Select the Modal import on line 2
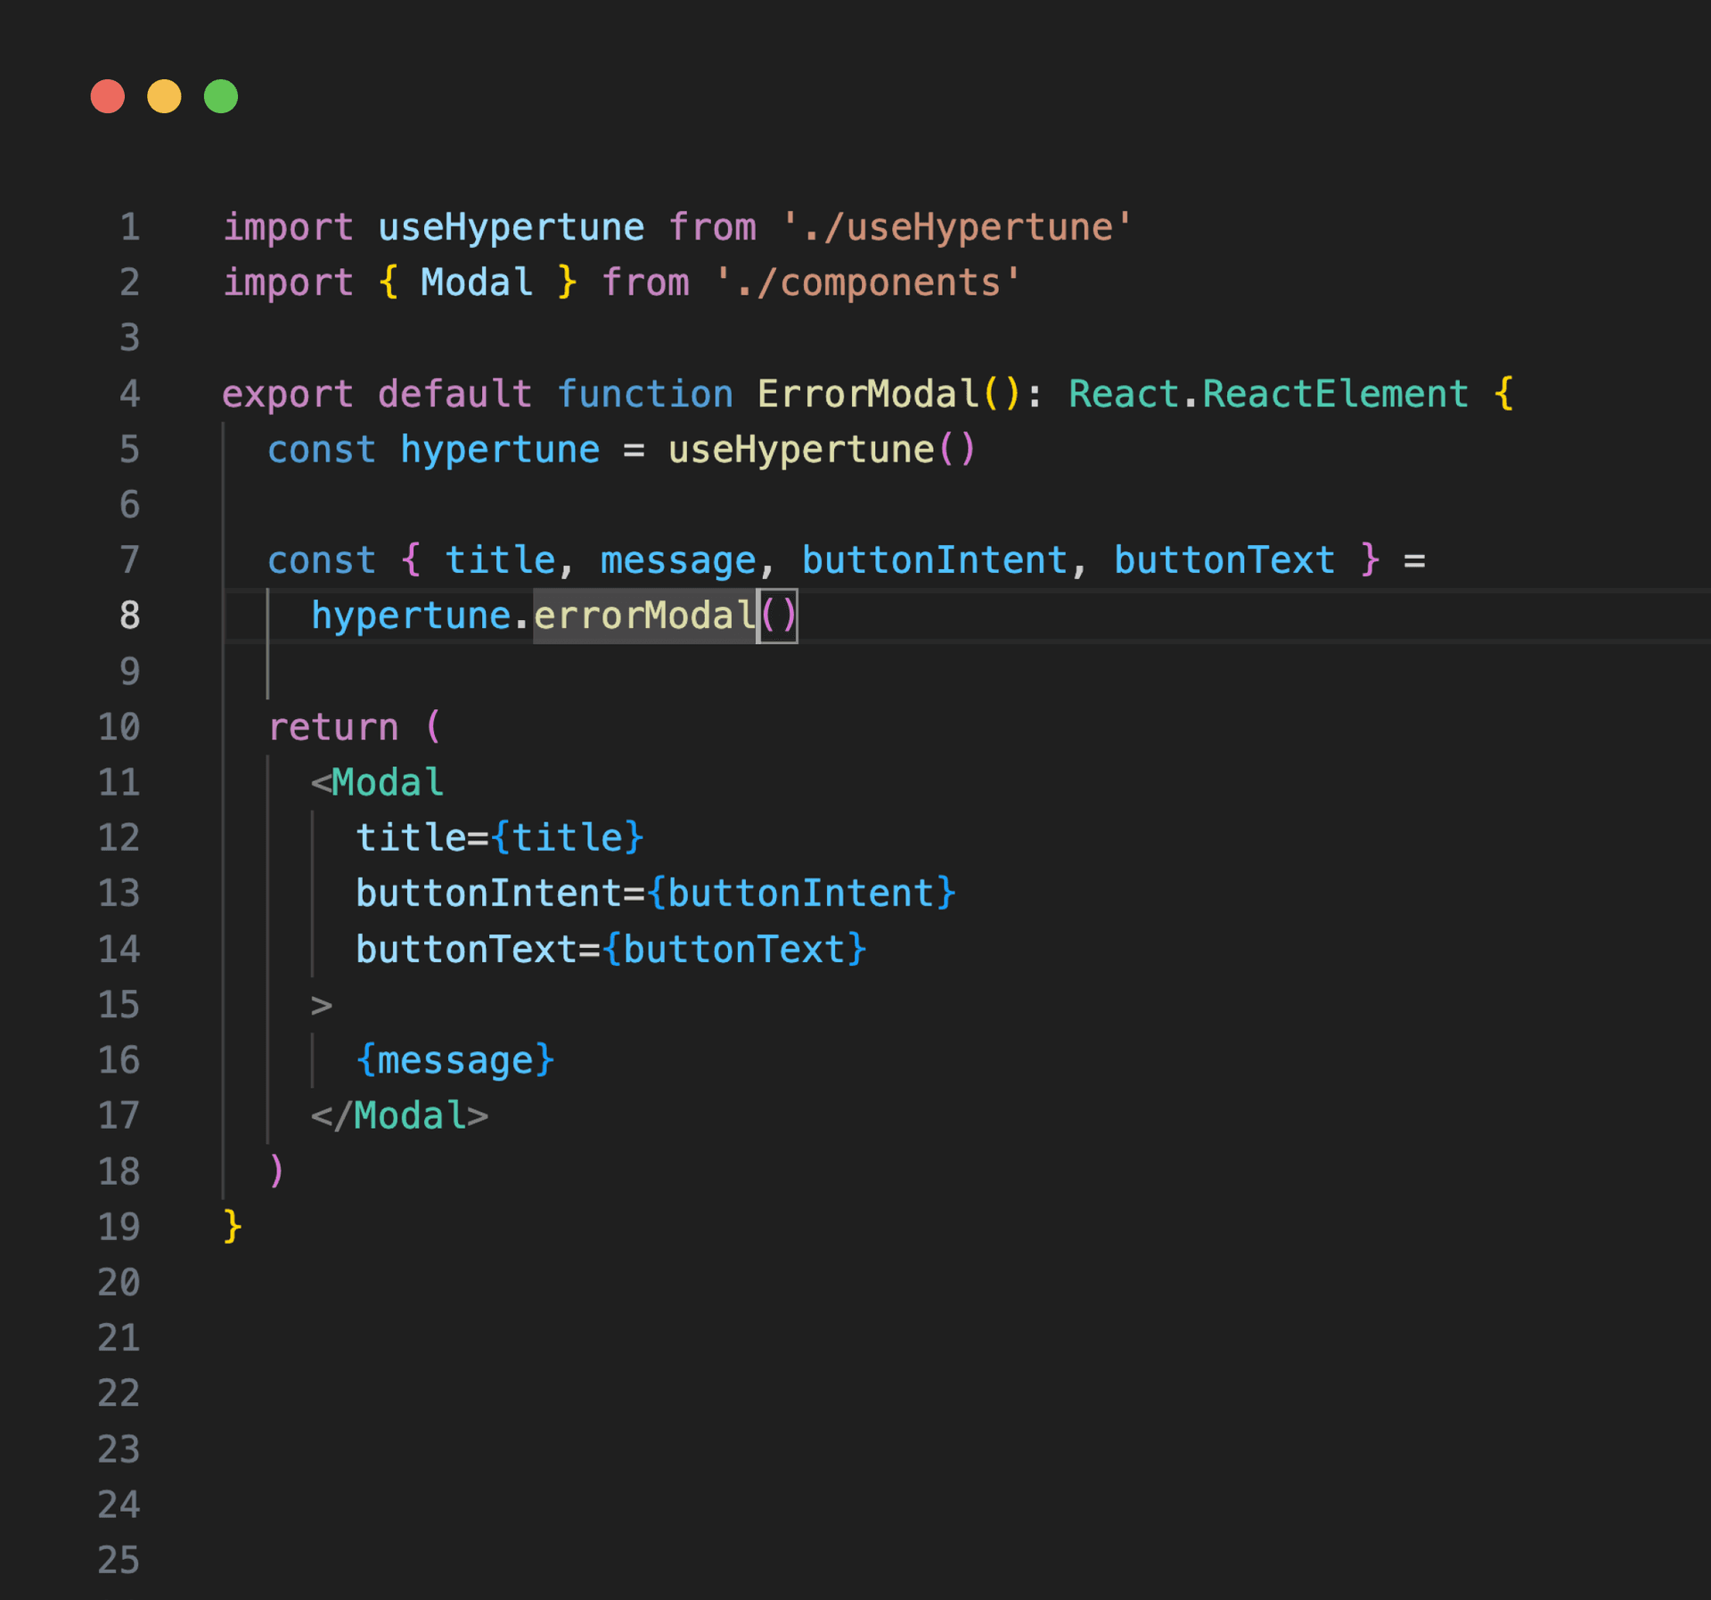1711x1600 pixels. coord(475,282)
